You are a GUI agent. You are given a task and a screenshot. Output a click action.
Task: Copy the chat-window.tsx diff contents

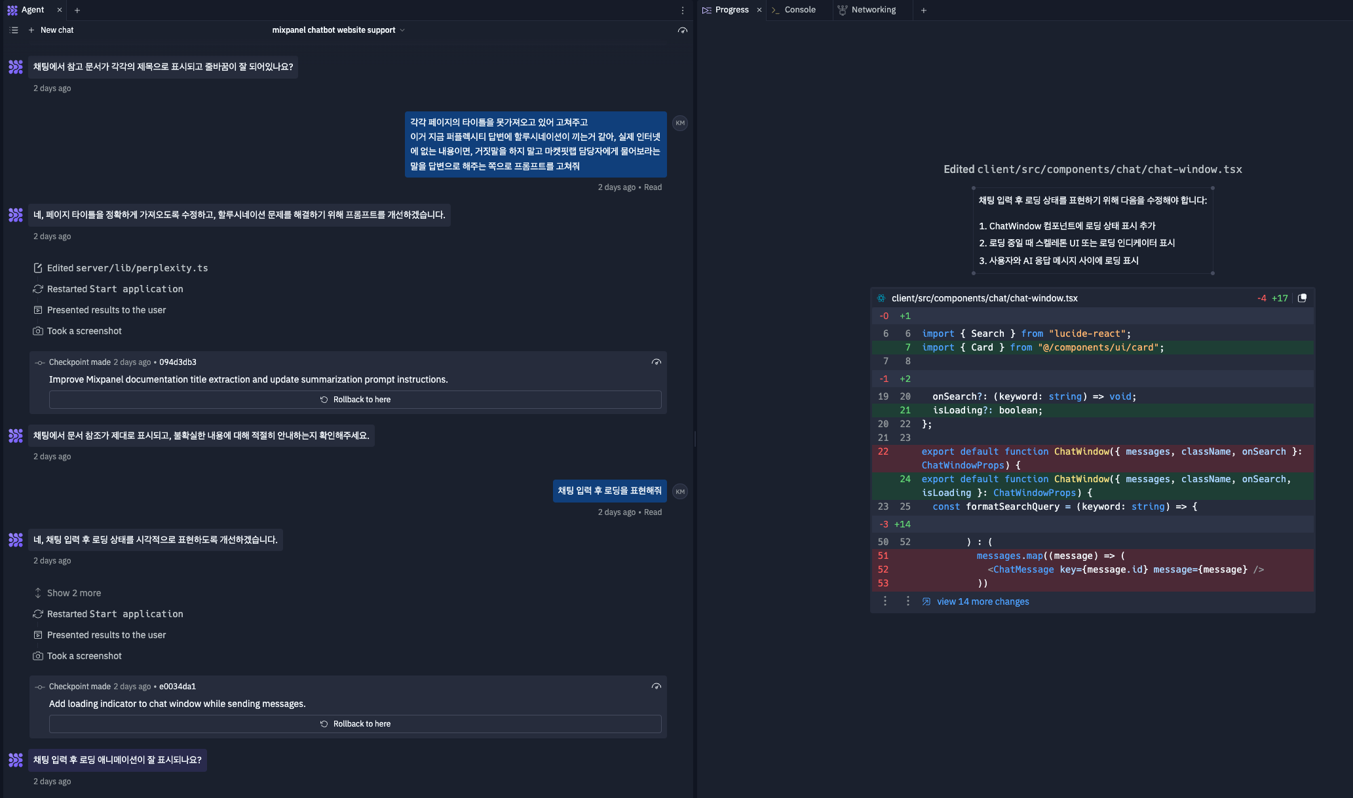(x=1302, y=298)
